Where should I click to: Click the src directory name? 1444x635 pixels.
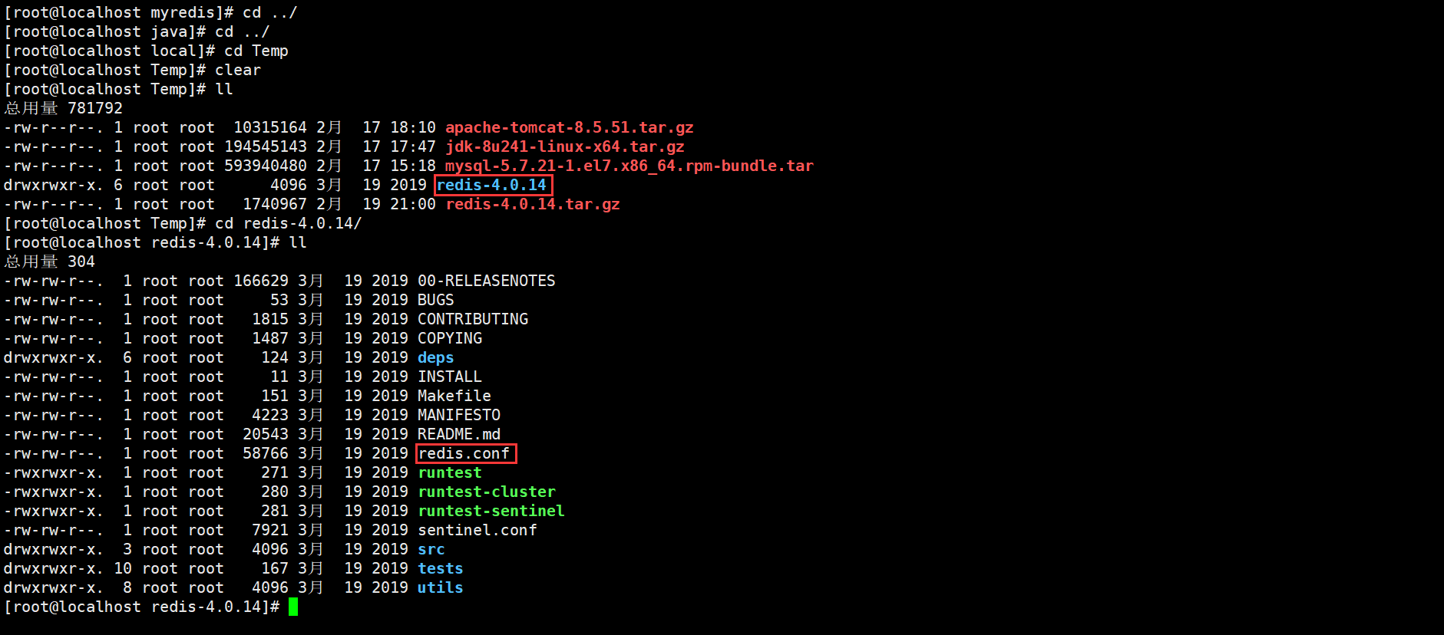[431, 549]
